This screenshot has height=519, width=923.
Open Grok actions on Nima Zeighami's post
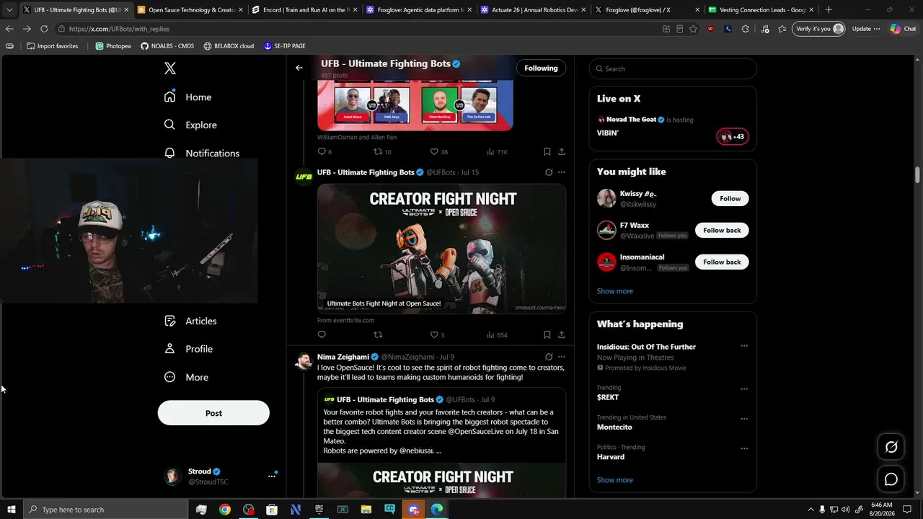549,357
